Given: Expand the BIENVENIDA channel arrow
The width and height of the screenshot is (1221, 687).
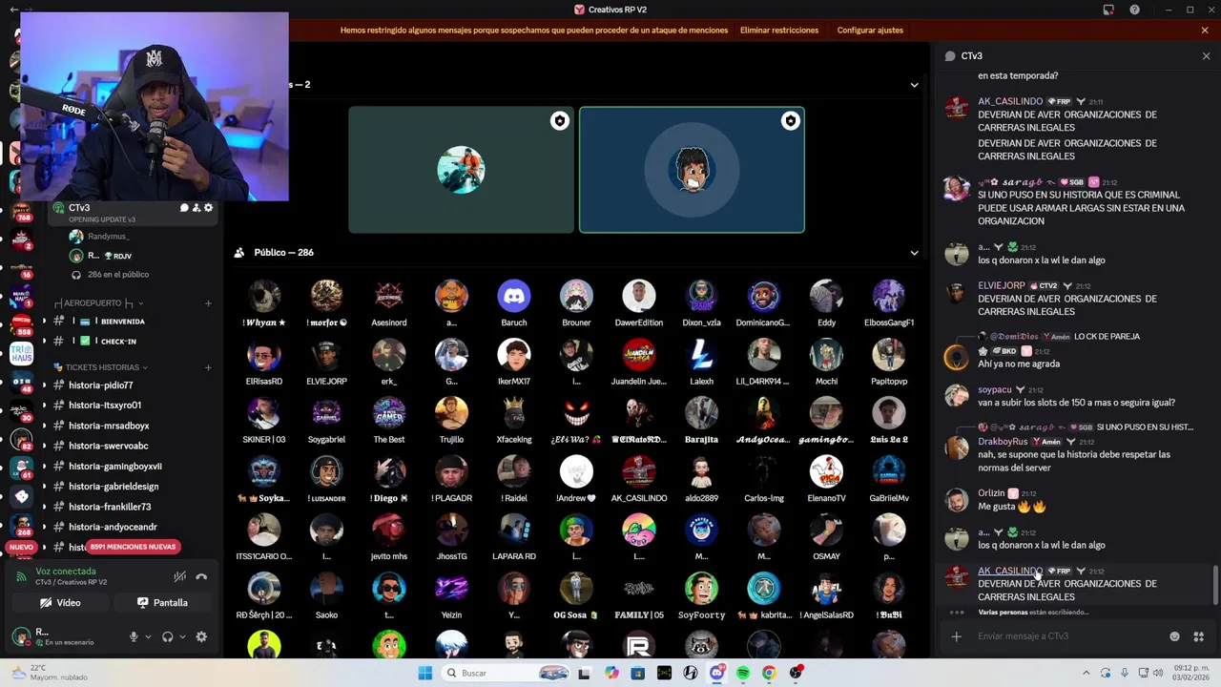Looking at the screenshot, I should [44, 322].
